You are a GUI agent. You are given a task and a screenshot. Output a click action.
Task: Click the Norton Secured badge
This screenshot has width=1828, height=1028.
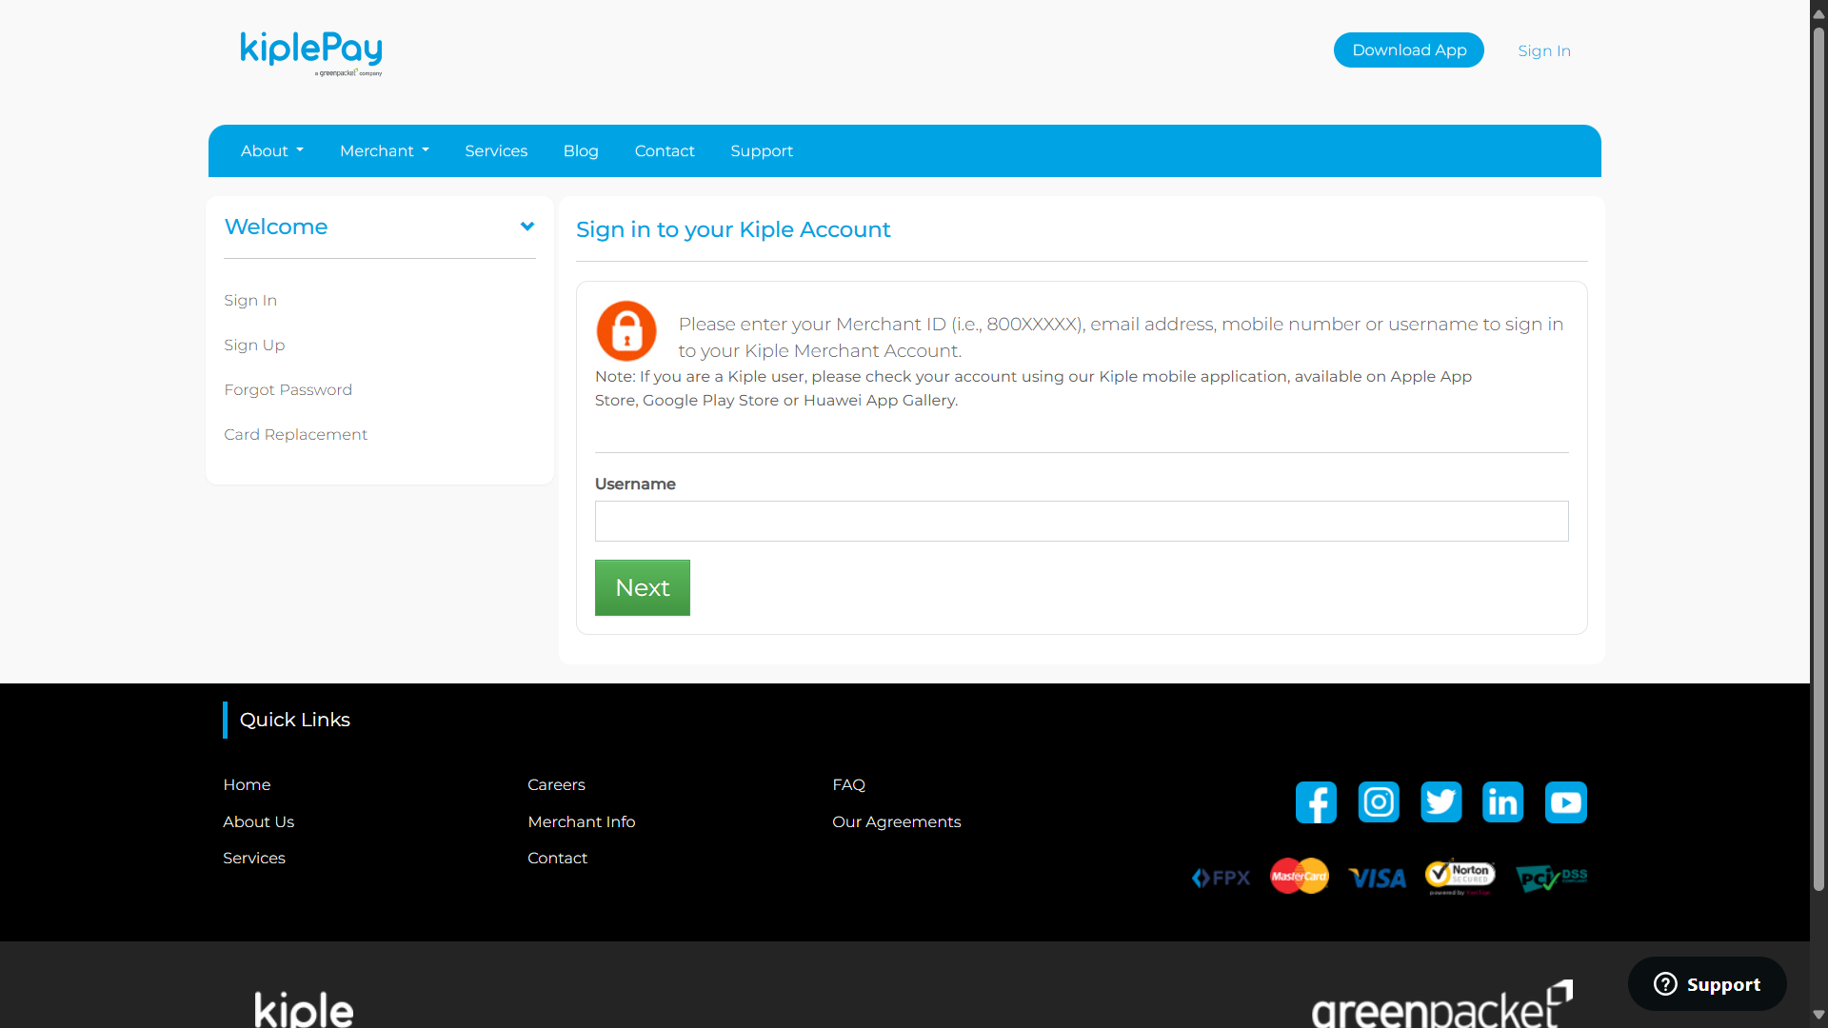pos(1460,877)
